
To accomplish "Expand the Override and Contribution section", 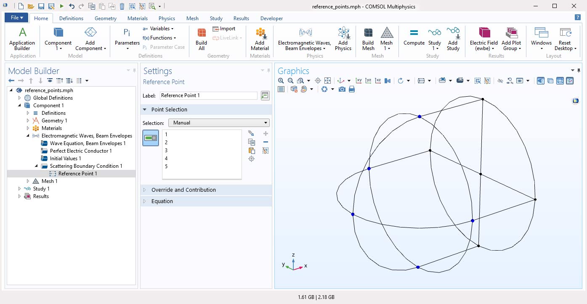I will [183, 190].
